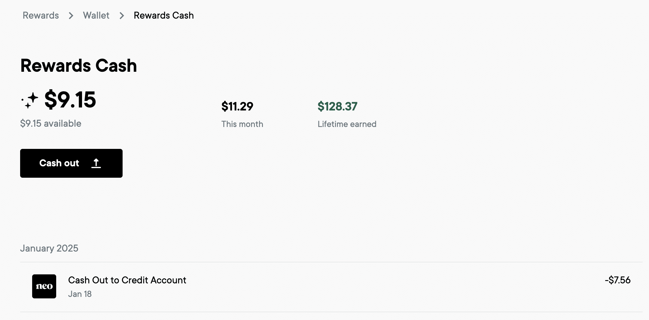
Task: Click the chevron between Rewards and Wallet
Action: 71,16
